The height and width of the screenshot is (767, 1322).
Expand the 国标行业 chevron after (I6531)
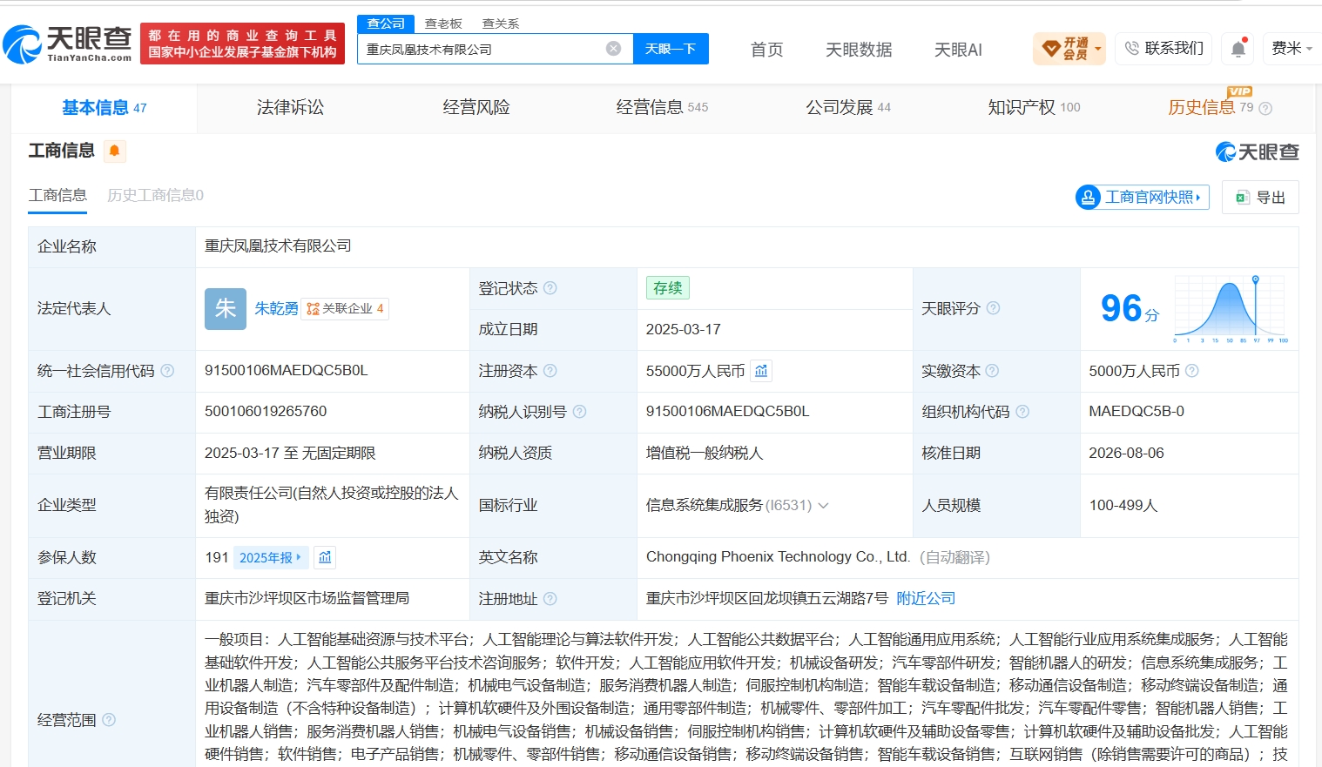click(823, 505)
